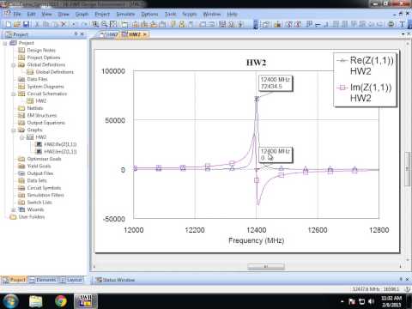This screenshot has height=309, width=412.
Task: Select the Output Equations node
Action: click(x=45, y=123)
